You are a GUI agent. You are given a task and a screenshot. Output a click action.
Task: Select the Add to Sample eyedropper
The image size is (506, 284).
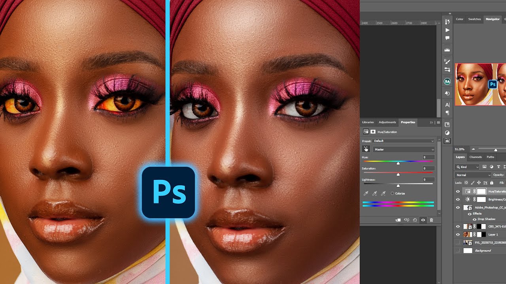click(374, 193)
